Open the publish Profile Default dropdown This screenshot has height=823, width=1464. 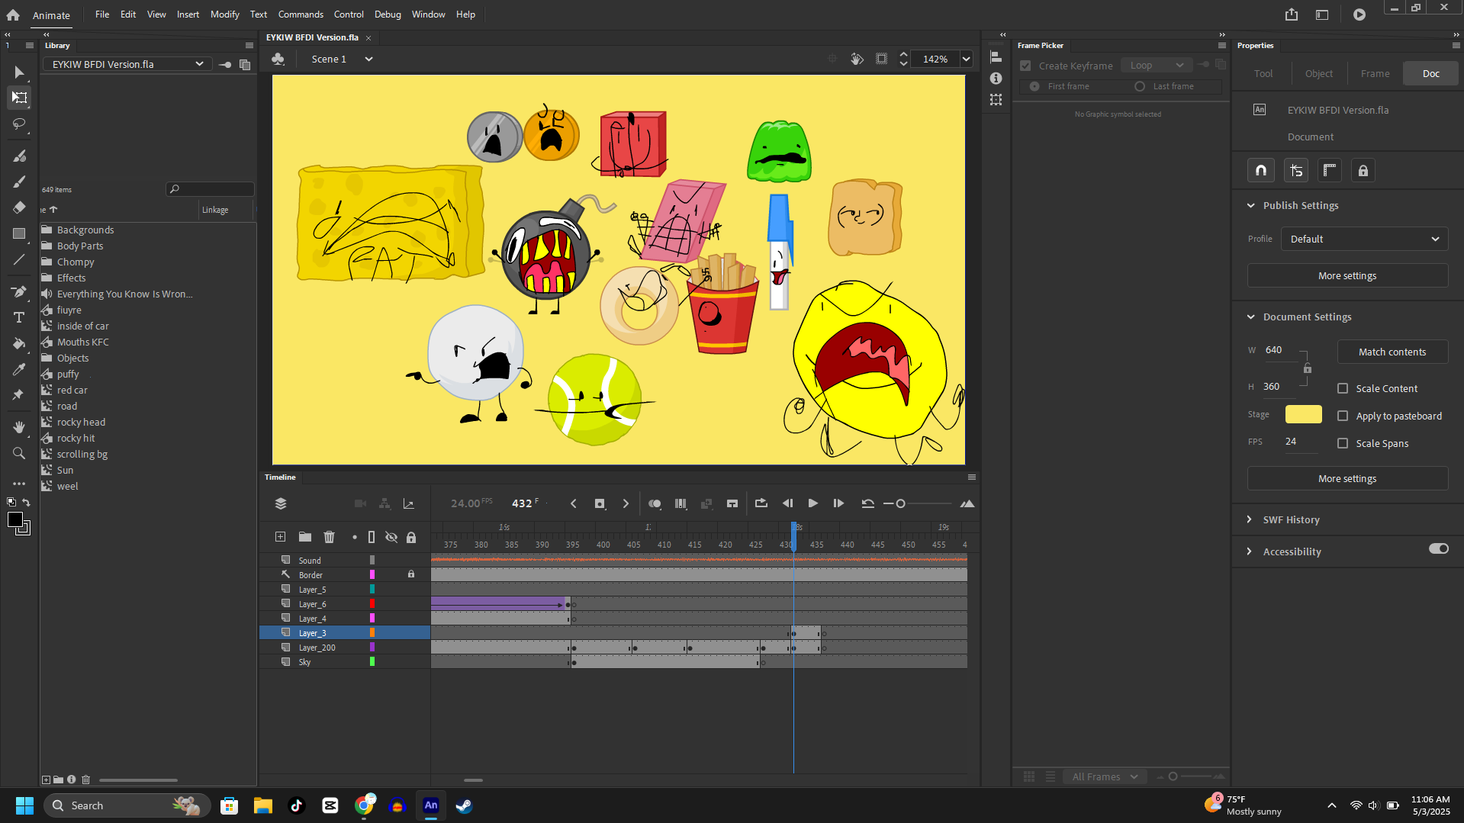pos(1364,239)
